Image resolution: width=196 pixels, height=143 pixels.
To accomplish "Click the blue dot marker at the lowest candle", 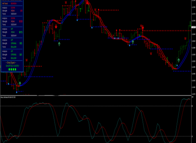I will click(x=17, y=92).
